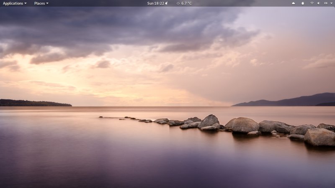Click the cloud icon in the system tray

coord(294,3)
